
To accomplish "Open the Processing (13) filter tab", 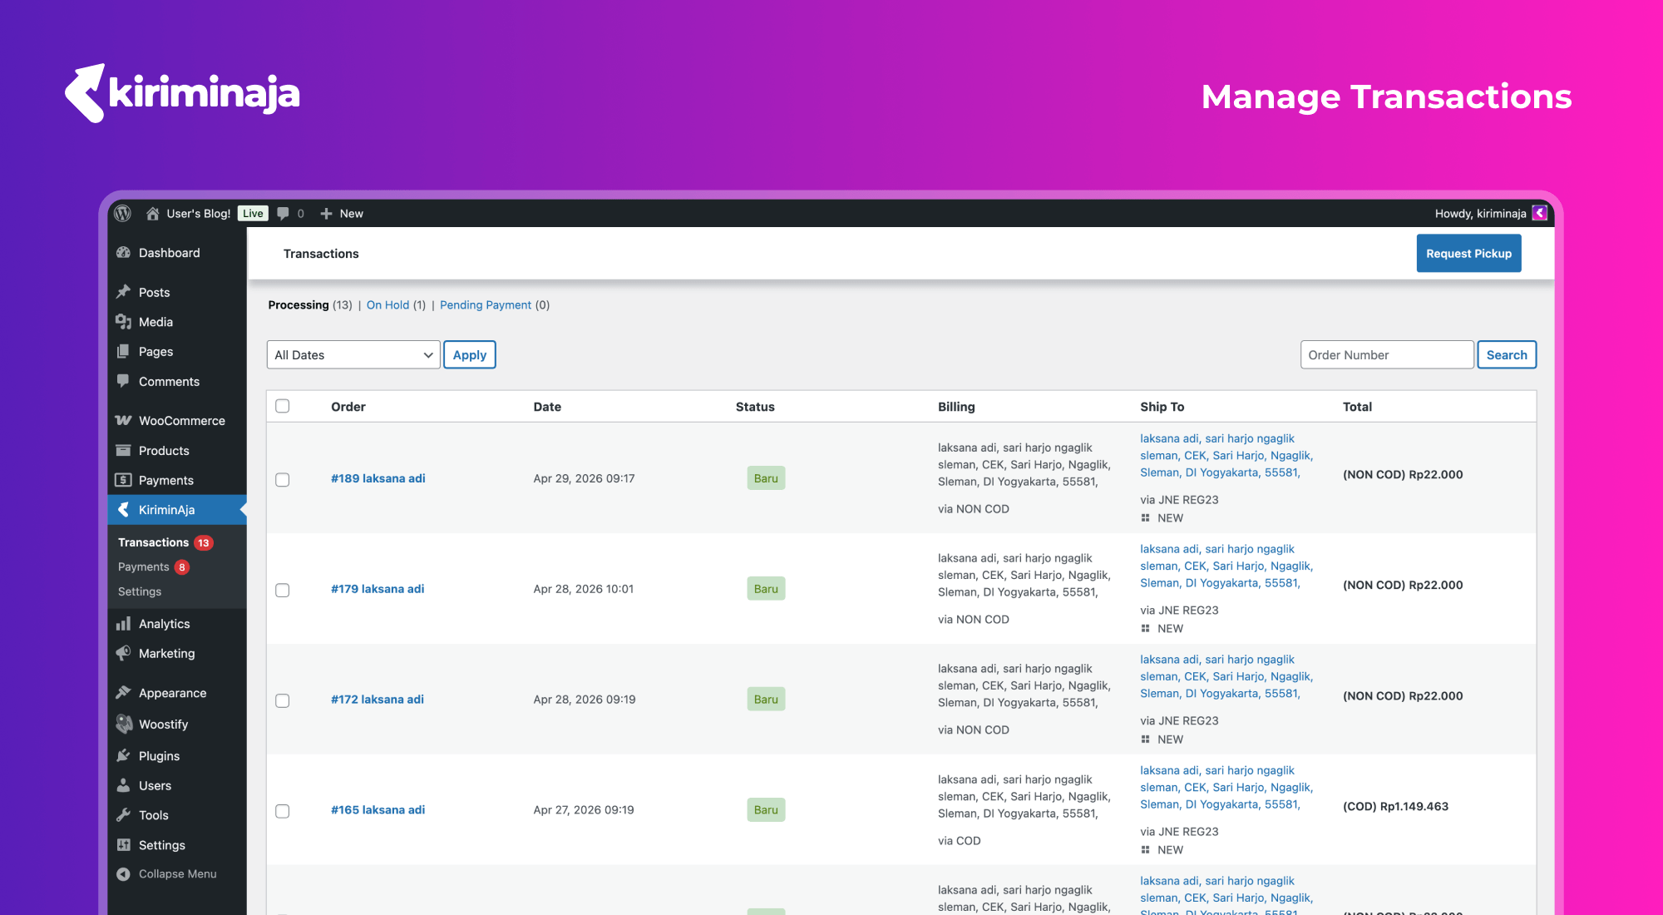I will (309, 305).
